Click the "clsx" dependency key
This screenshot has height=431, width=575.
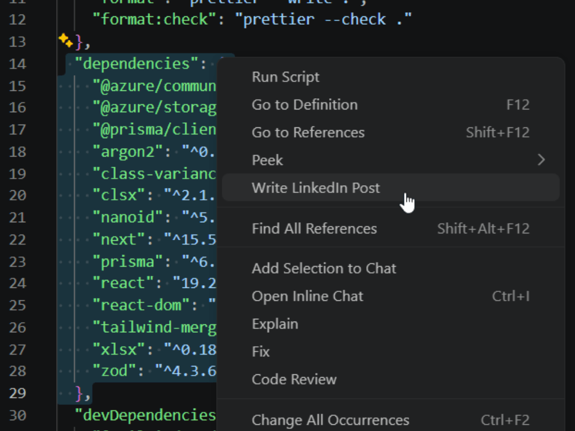pos(118,195)
